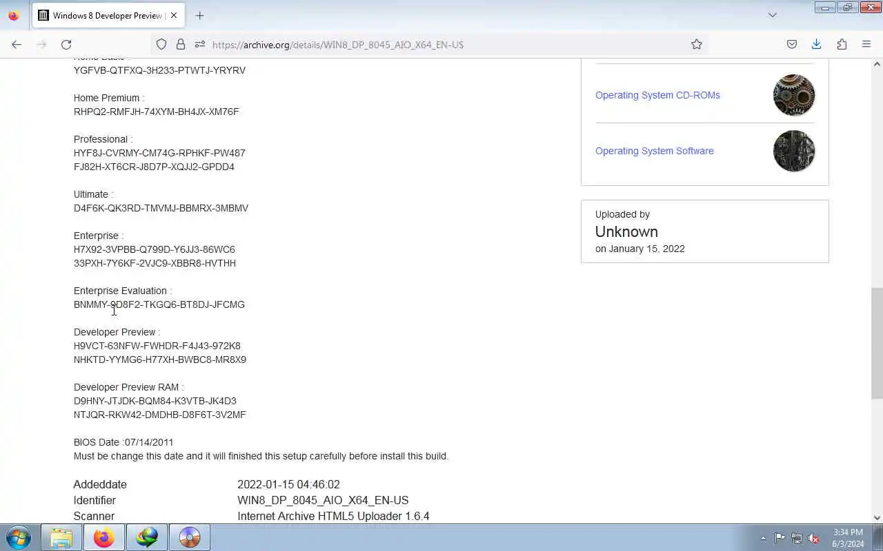This screenshot has height=551, width=883.
Task: Open the Firefox application menu
Action: click(866, 44)
